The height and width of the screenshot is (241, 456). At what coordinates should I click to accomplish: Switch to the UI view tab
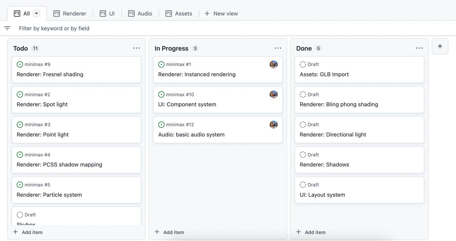click(107, 14)
